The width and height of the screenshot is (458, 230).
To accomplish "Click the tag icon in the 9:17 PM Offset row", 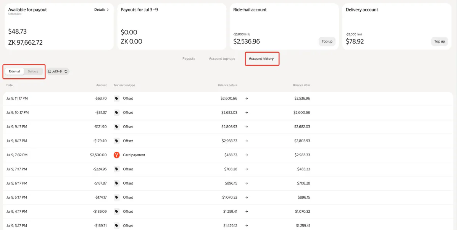I will coord(117,127).
